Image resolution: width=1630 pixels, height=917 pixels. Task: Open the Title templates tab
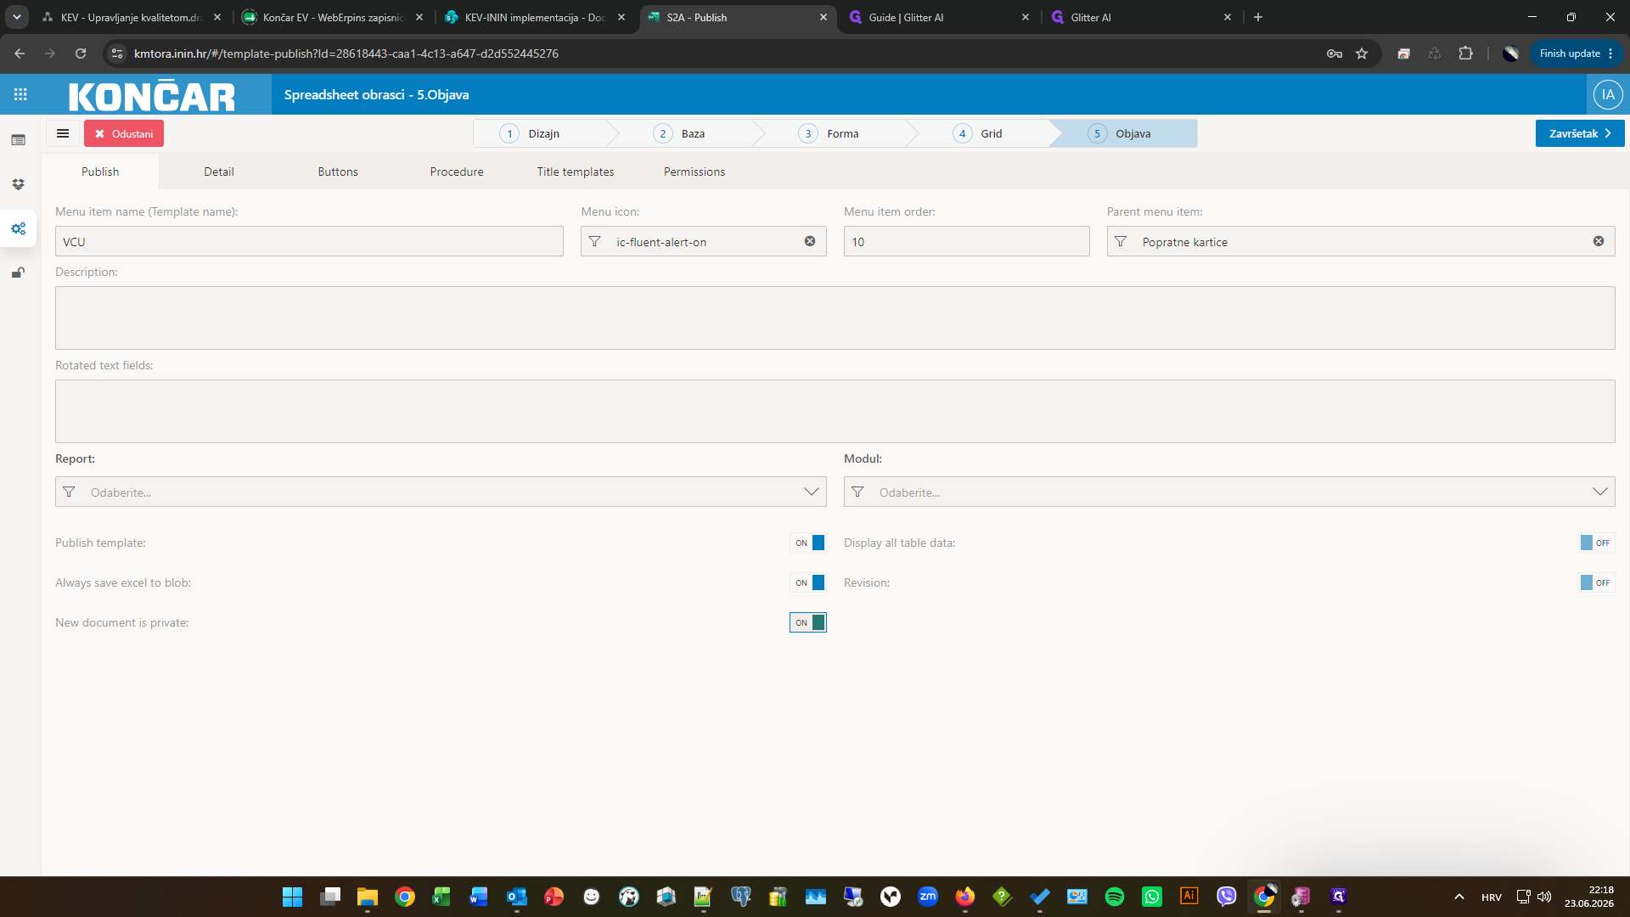pyautogui.click(x=576, y=172)
